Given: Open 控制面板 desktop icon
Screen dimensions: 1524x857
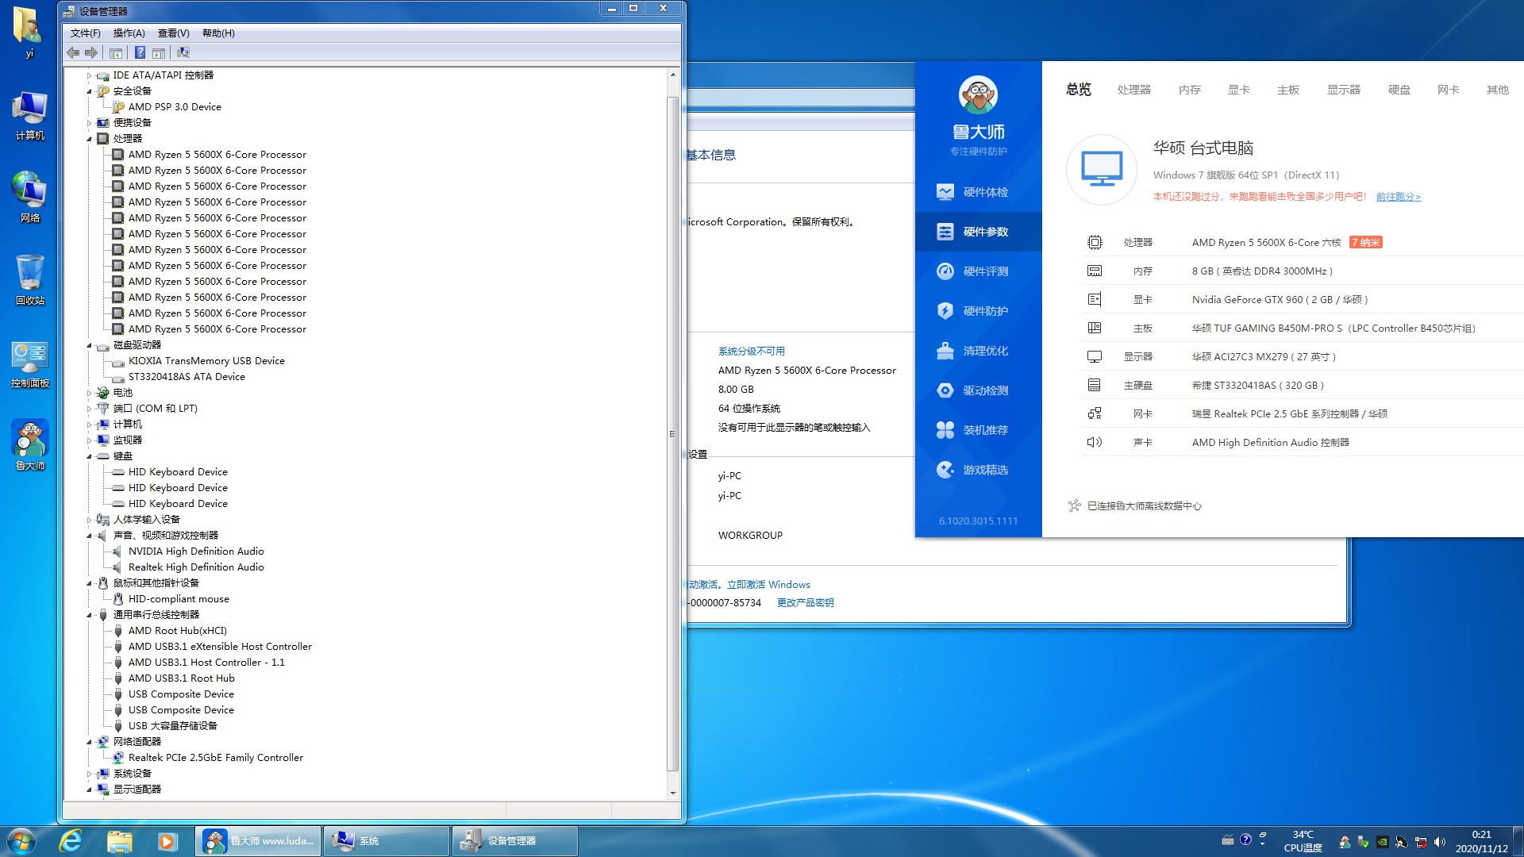Looking at the screenshot, I should 30,365.
